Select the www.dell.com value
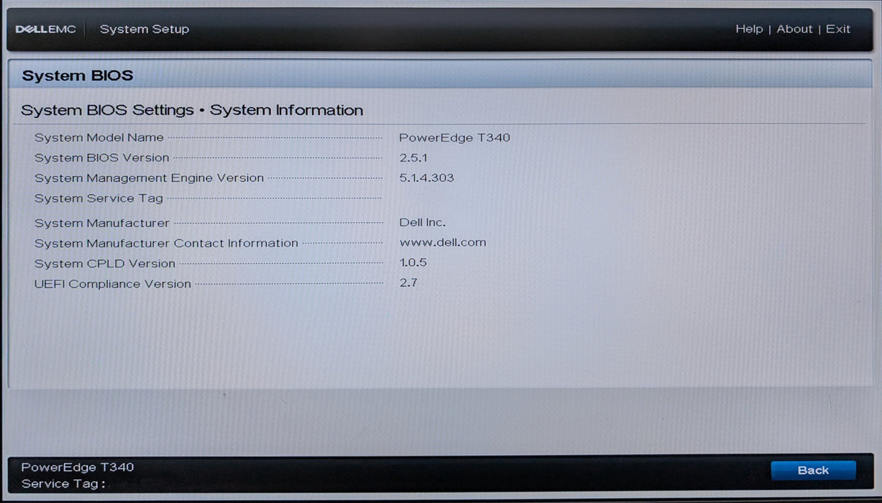882x503 pixels. tap(443, 243)
